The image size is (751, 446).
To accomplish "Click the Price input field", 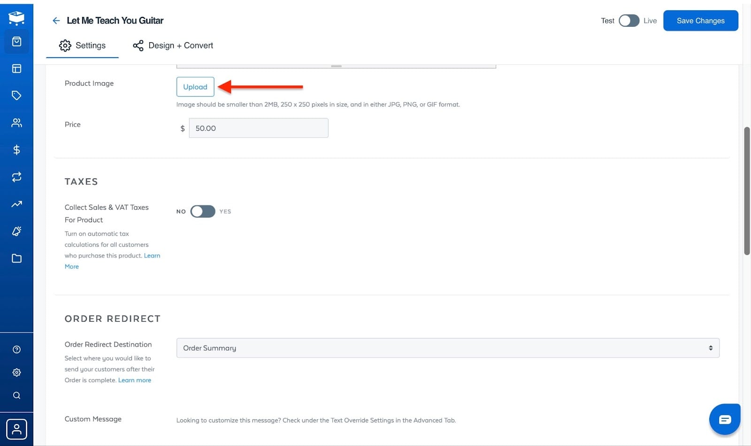I will 259,128.
